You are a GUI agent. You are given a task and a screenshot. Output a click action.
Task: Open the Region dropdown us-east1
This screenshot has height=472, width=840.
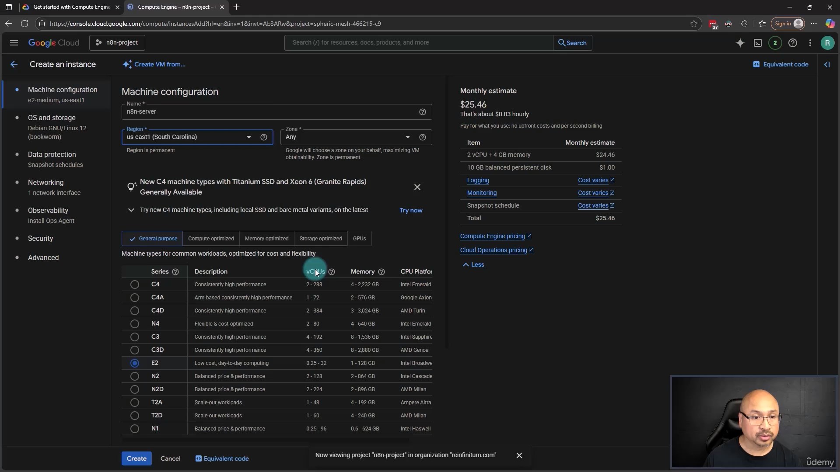pyautogui.click(x=188, y=137)
